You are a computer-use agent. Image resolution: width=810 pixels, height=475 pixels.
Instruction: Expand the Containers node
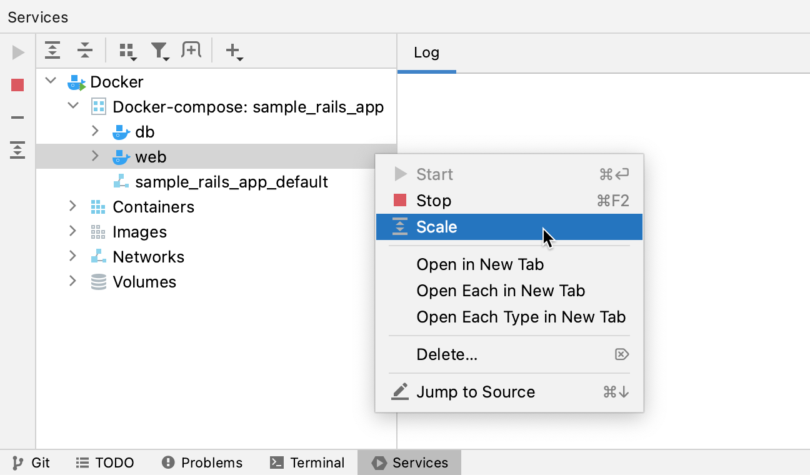tap(72, 206)
